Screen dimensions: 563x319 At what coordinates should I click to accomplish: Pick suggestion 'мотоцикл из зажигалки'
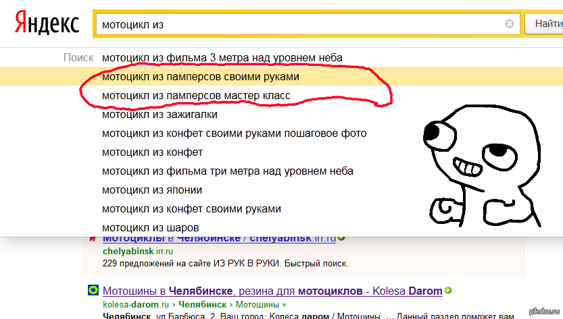click(160, 115)
